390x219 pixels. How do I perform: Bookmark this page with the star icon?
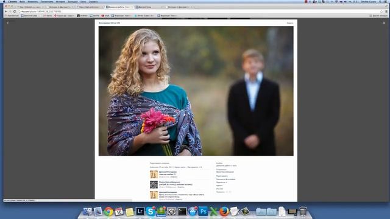click(x=381, y=12)
